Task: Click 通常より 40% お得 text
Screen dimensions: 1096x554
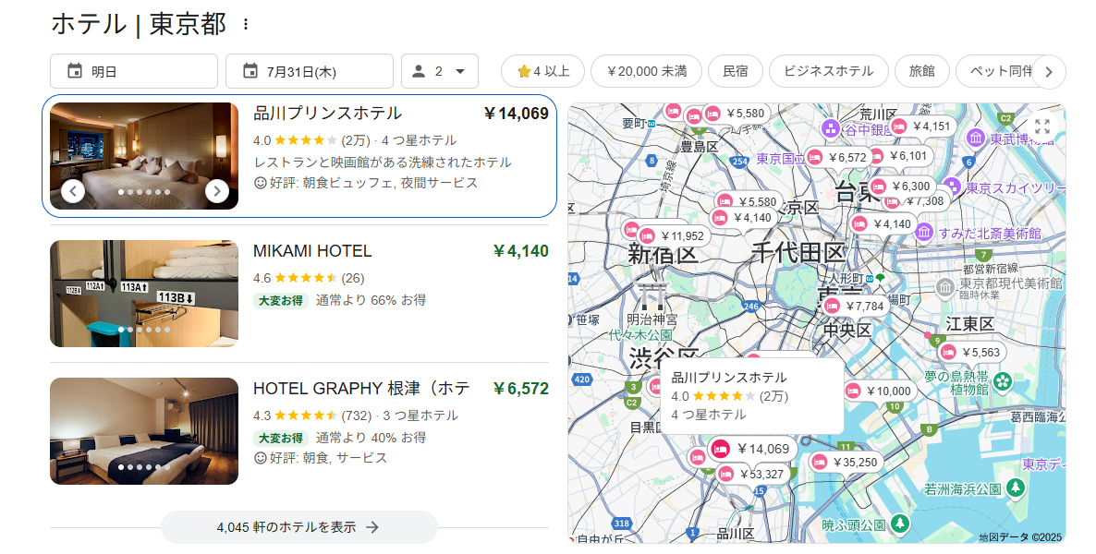Action: 371,438
